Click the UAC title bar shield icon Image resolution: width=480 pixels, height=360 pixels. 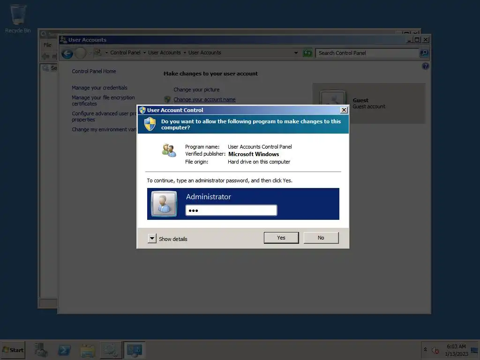(142, 110)
